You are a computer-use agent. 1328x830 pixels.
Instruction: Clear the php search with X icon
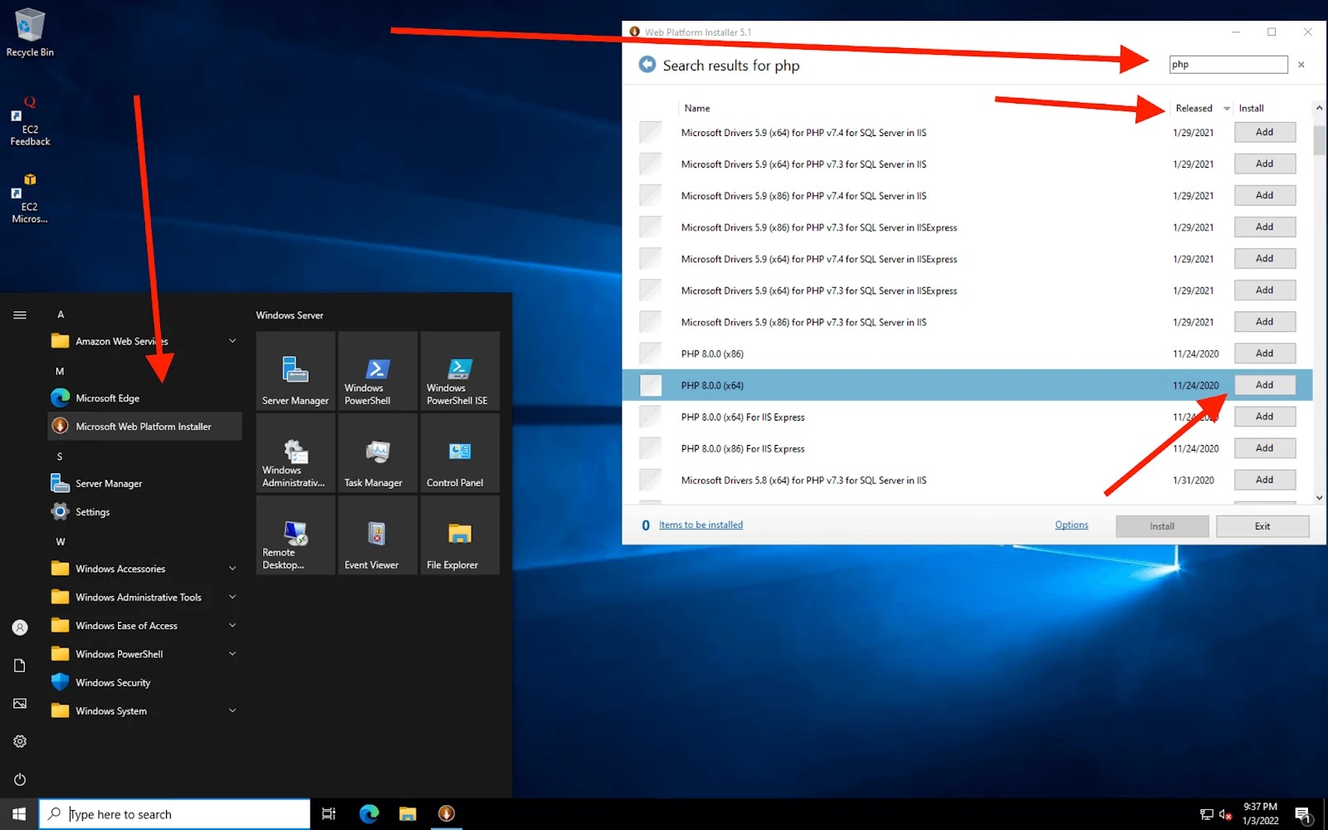point(1301,65)
